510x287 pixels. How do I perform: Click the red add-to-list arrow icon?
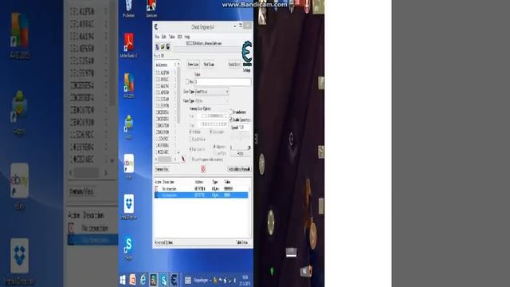183,159
